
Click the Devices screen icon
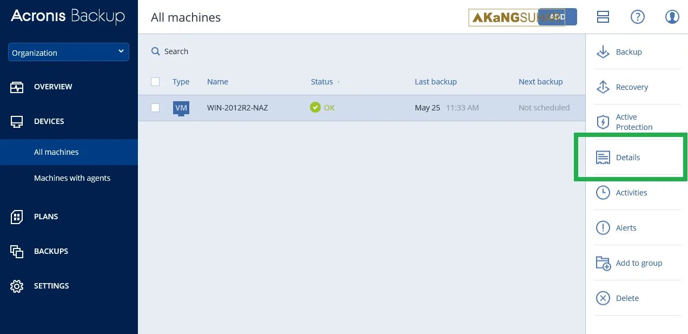coord(17,122)
